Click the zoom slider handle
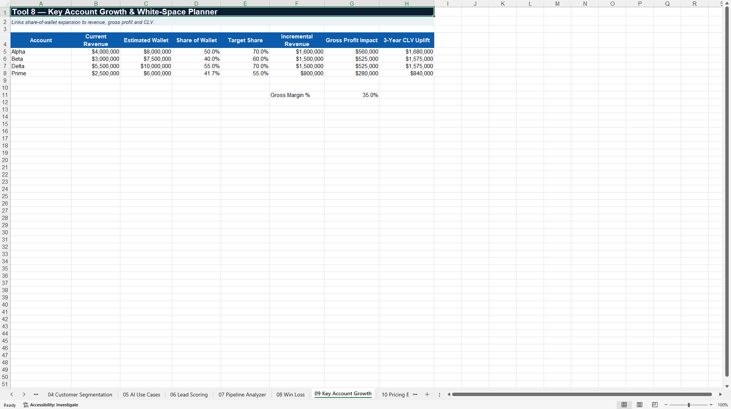This screenshot has height=409, width=731. (689, 405)
